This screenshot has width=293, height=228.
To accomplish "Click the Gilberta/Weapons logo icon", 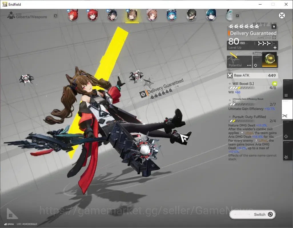I will (x=11, y=15).
